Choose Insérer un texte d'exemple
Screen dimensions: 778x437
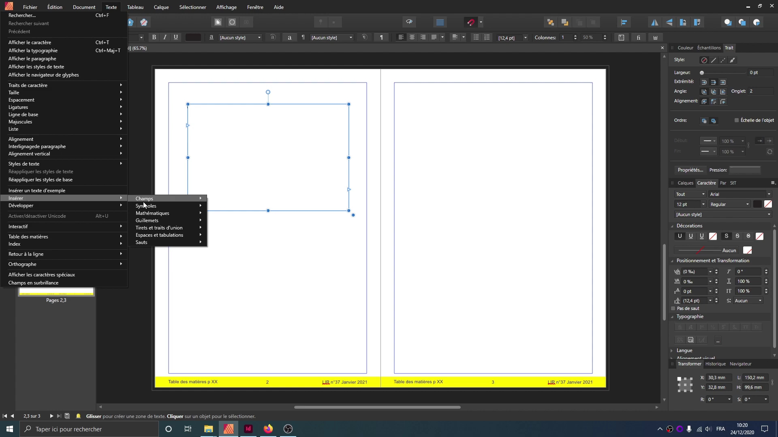[37, 191]
